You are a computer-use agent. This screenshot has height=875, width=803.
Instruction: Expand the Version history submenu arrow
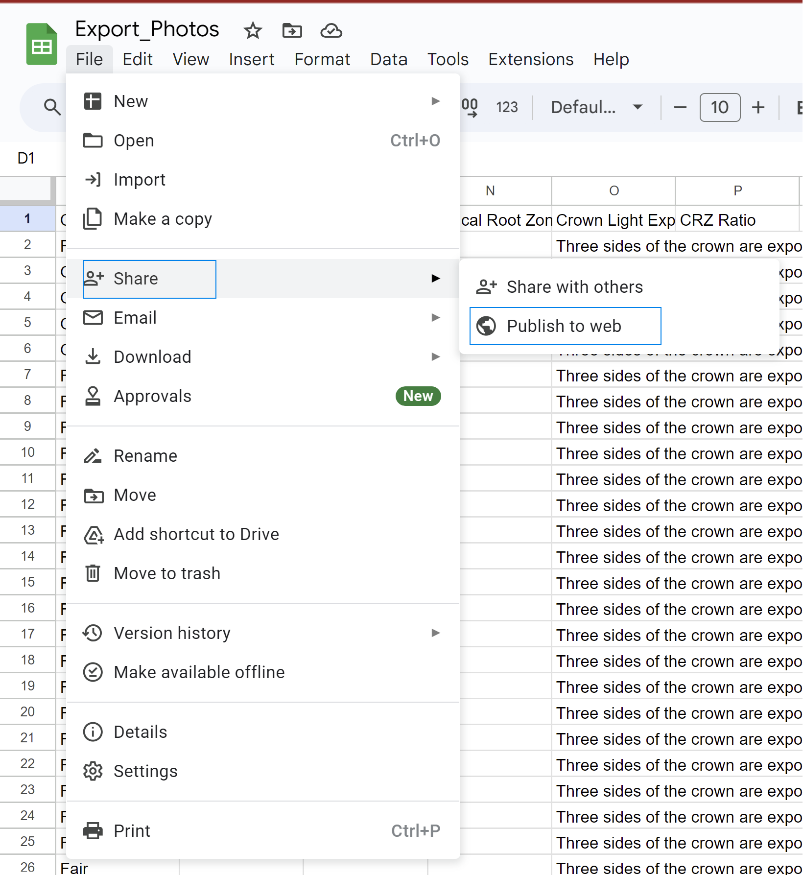click(435, 633)
